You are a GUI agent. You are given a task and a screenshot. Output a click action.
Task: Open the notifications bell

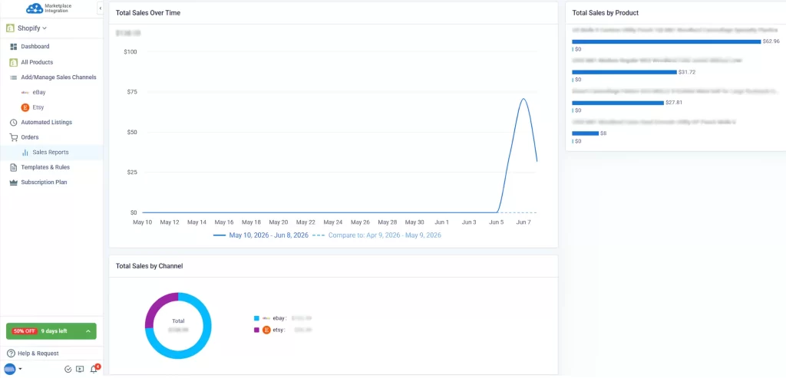point(94,370)
